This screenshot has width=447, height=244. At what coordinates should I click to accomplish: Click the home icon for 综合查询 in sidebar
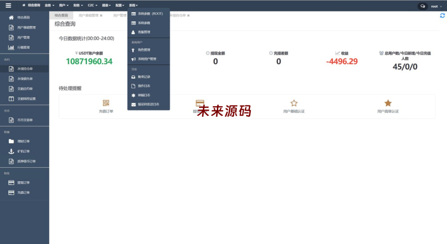11,17
